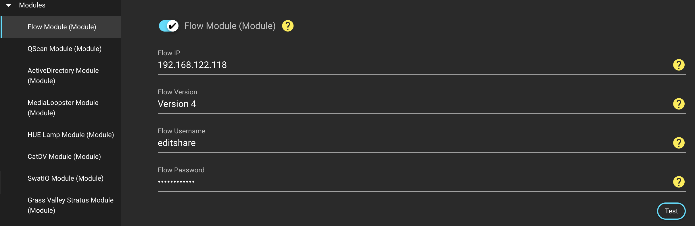Click the Test button
The image size is (695, 226).
[x=671, y=211]
